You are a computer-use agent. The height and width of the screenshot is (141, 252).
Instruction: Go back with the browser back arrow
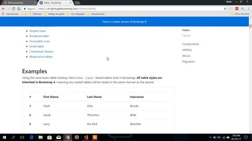[4, 9]
